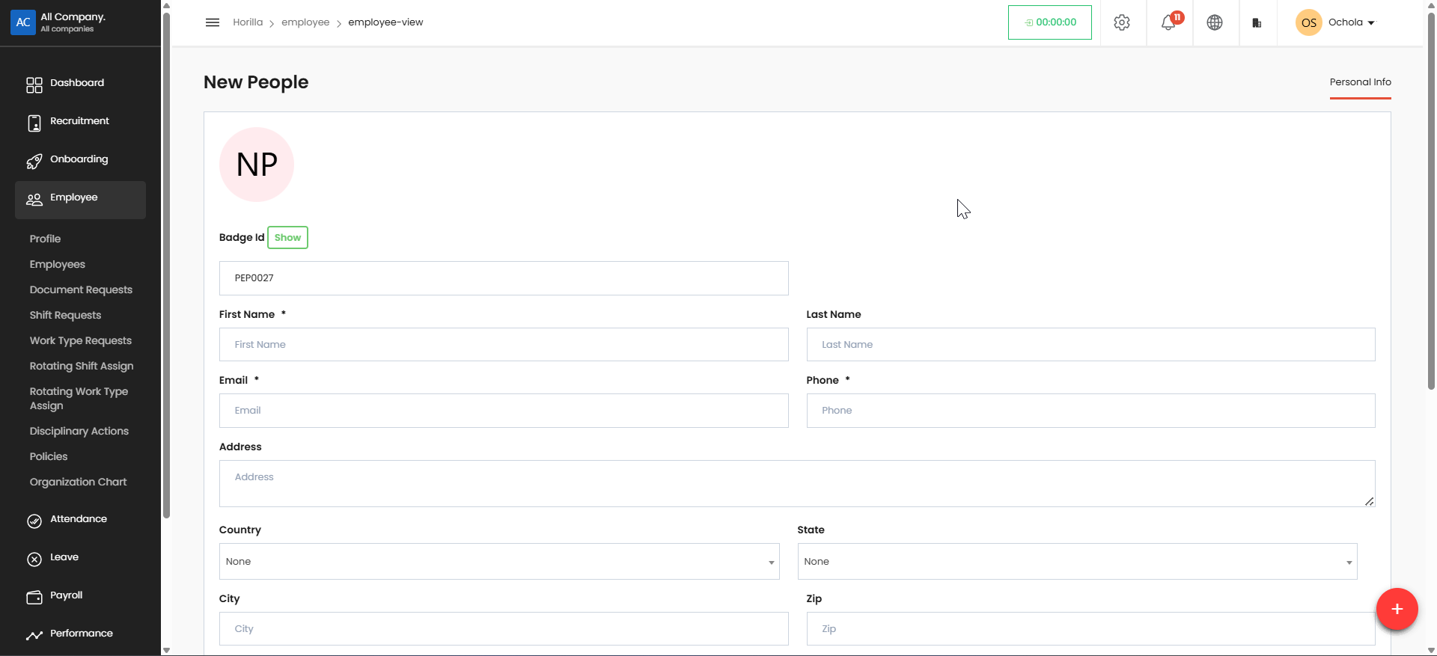Open Shift Requests link
The height and width of the screenshot is (656, 1437).
[x=65, y=315]
